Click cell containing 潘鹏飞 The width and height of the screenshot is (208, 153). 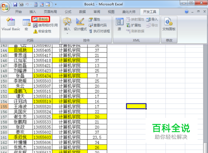[x=20, y=91]
